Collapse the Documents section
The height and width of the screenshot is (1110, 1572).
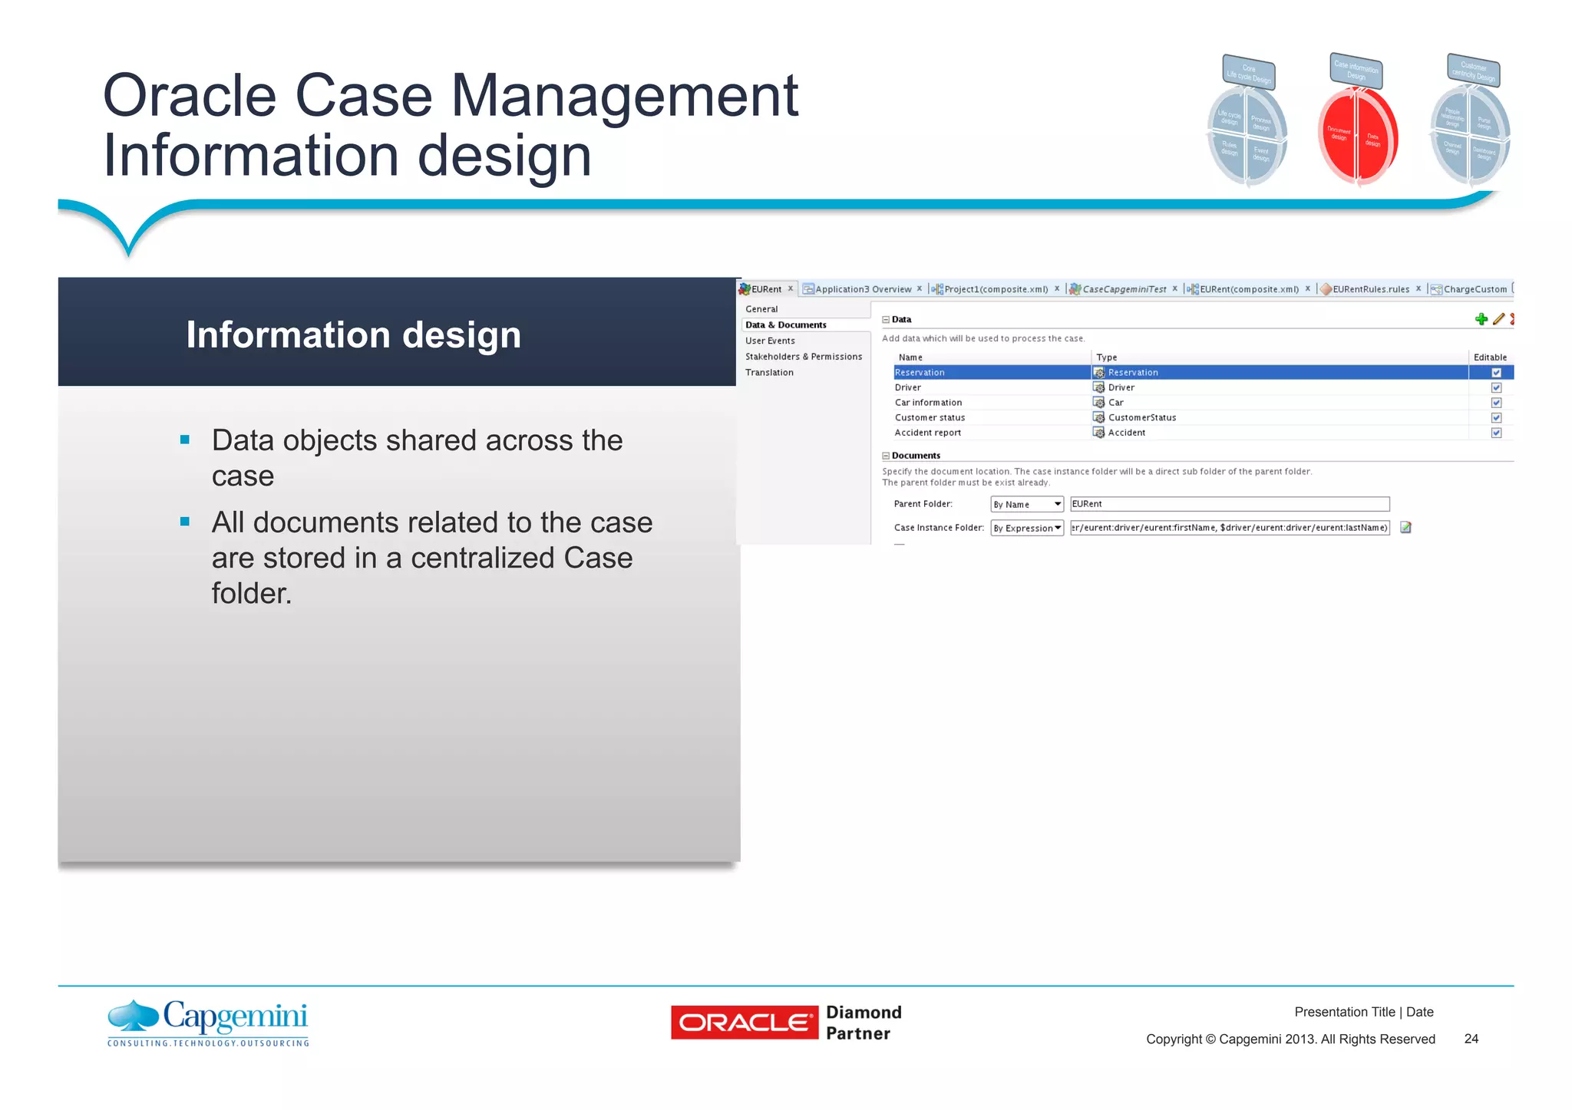886,456
